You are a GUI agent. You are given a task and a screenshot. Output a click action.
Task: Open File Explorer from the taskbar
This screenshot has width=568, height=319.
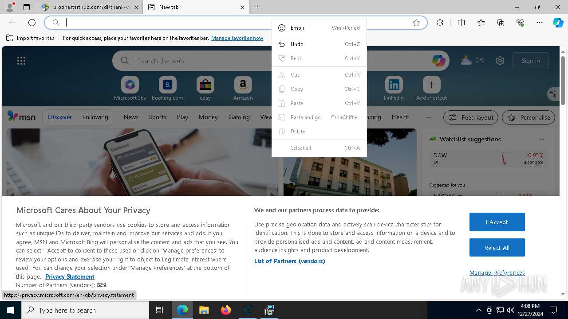pyautogui.click(x=204, y=310)
